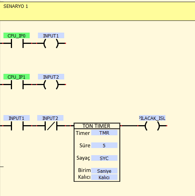Viewport: 195px width, 196px height.
Task: Edit the Süre value field showing 5
Action: 104,145
